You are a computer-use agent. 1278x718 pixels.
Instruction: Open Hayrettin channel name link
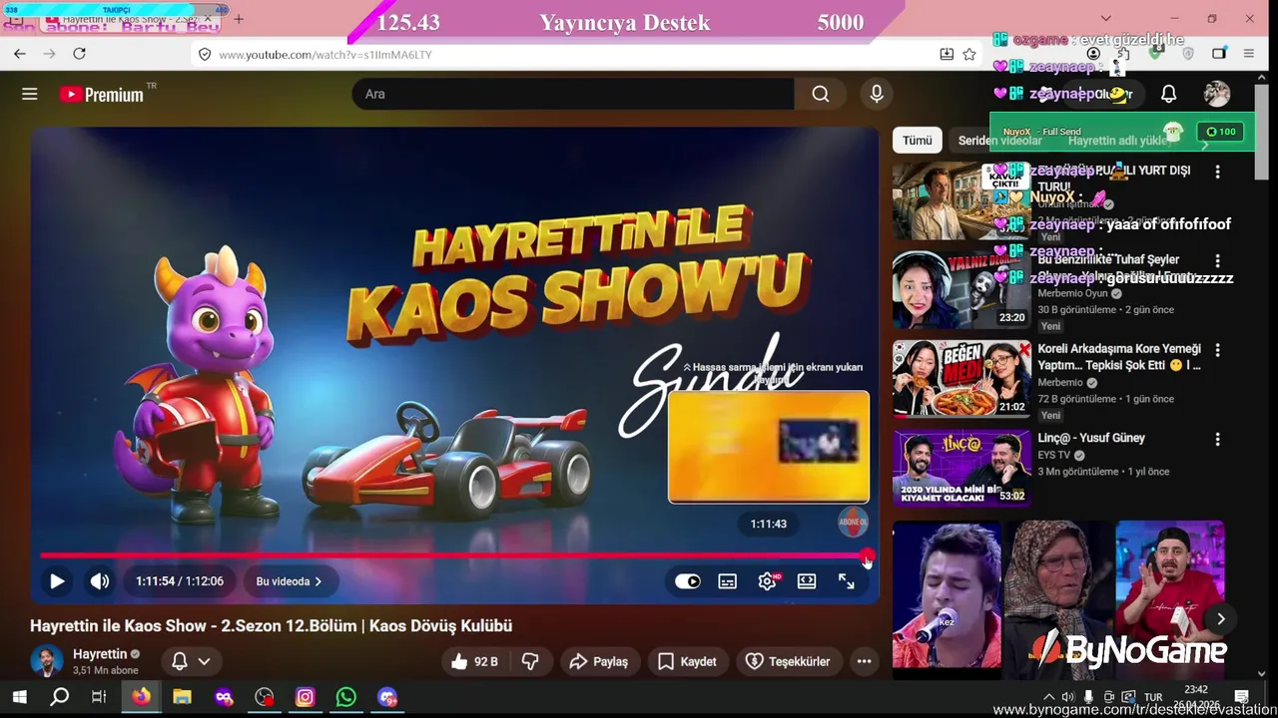coord(100,654)
